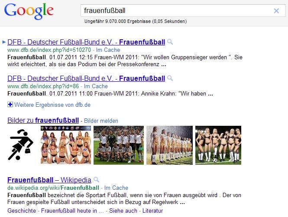This screenshot has height=217, width=288.
Task: Open black pictogram soccer player thumbnail
Action: pyautogui.click(x=21, y=145)
